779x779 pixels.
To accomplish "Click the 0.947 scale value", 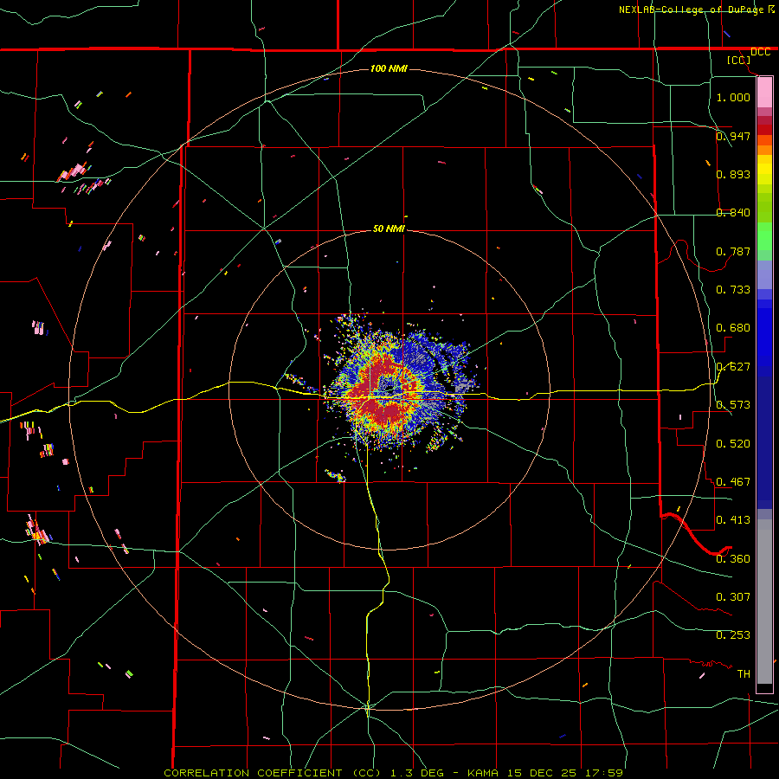I will point(733,136).
